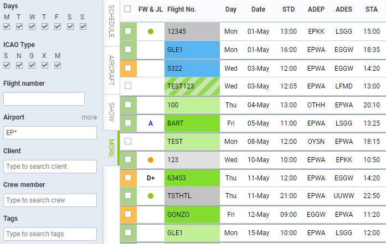Click OYSN departure in TEST row
386x244 pixels.
tap(316, 142)
